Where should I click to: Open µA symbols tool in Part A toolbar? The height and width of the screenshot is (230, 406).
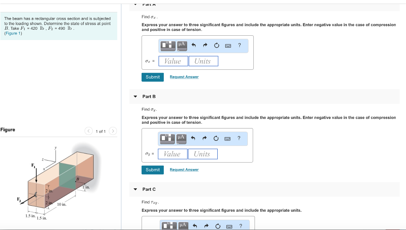pyautogui.click(x=182, y=46)
